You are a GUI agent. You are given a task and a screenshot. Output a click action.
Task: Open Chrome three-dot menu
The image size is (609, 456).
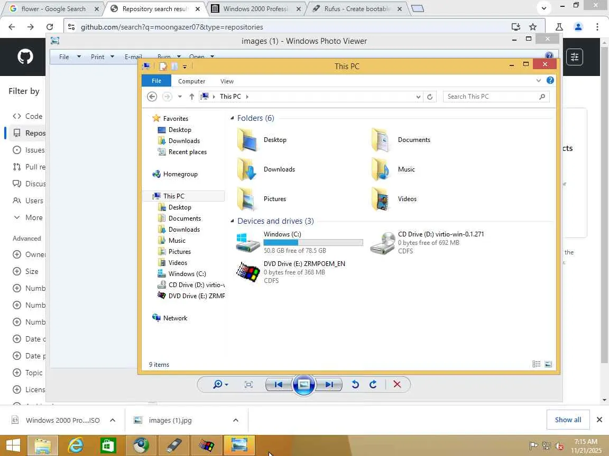597,27
